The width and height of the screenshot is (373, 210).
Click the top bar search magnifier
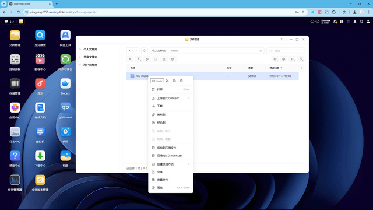point(361,22)
